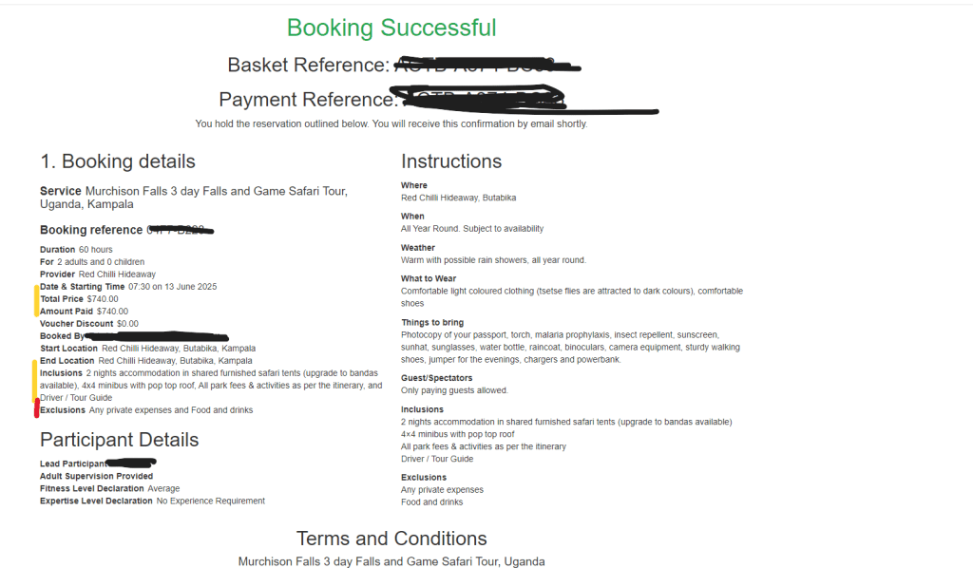Viewport: 973px width, 568px height.
Task: Click the Terms and Conditions heading
Action: [391, 539]
